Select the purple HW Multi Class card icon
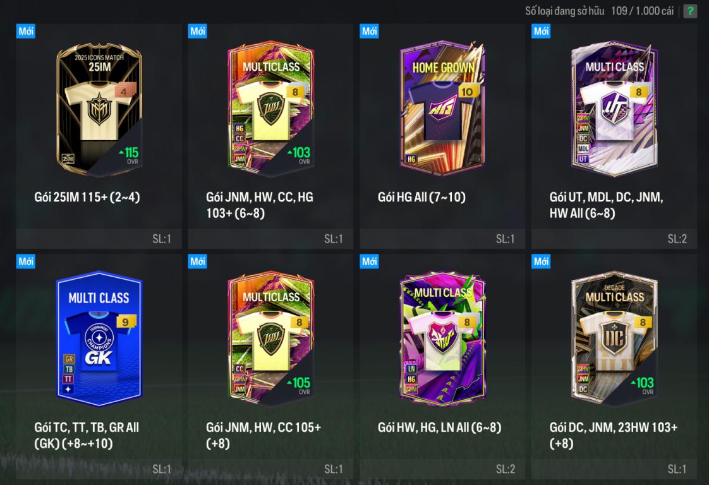Image resolution: width=709 pixels, height=485 pixels. [x=442, y=338]
